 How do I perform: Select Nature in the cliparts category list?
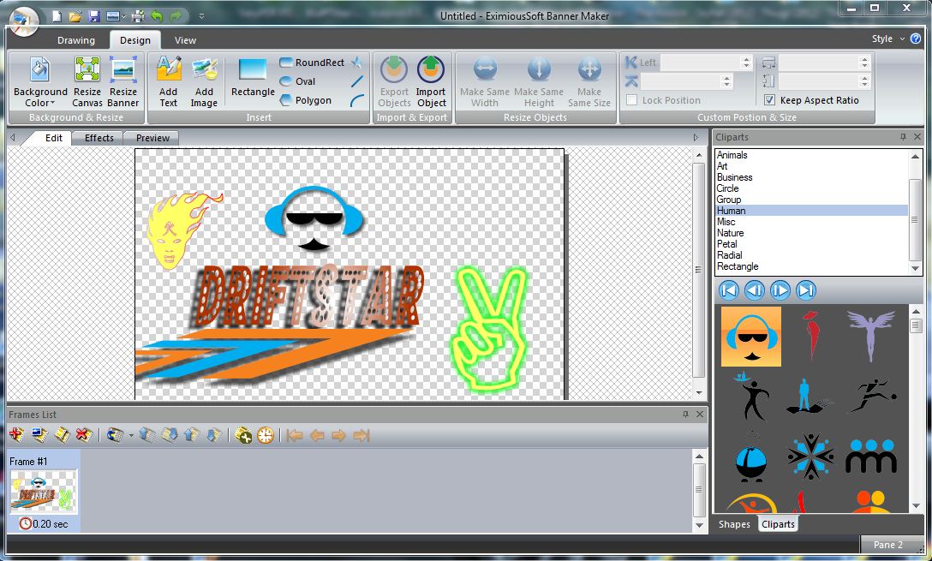(731, 232)
